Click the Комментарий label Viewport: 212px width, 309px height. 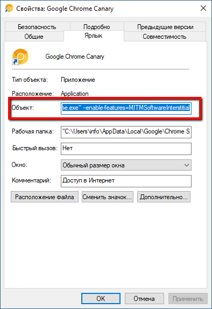(x=32, y=180)
